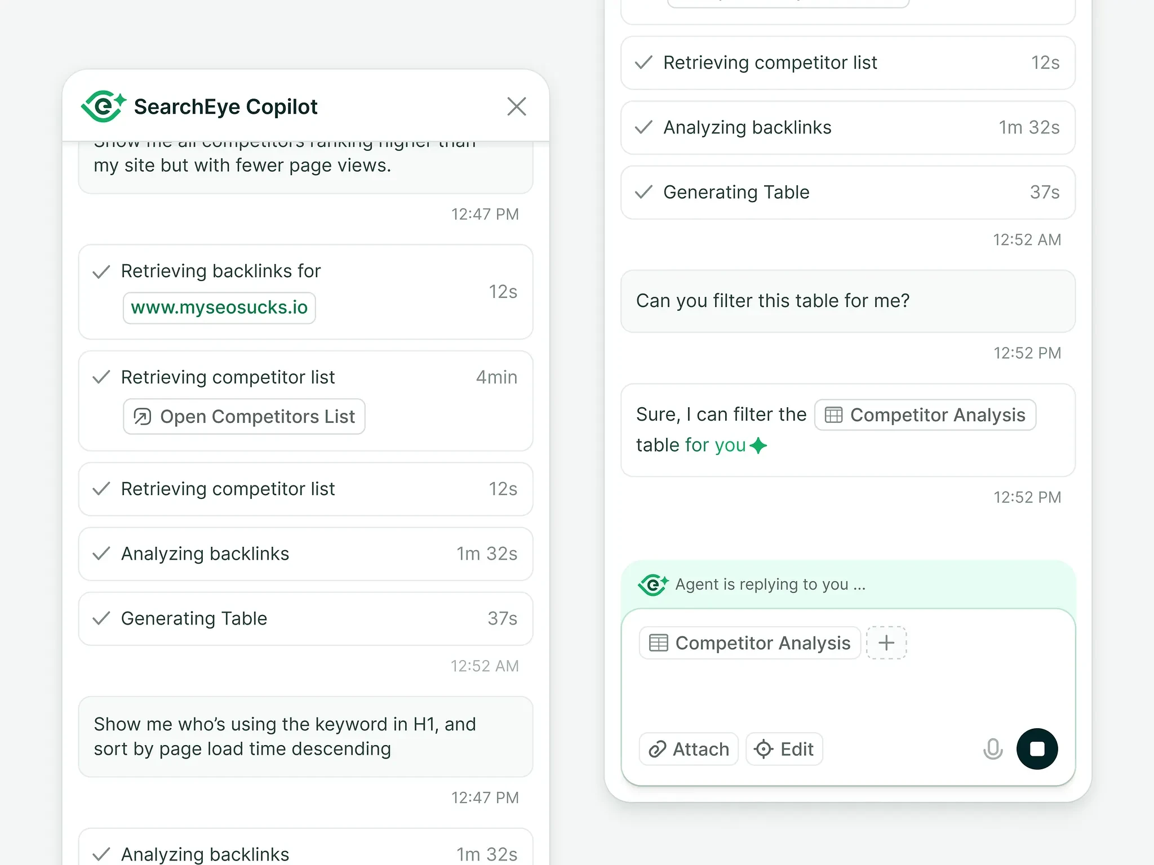The image size is (1154, 865).
Task: Click eye icon in Agent is replying banner
Action: (x=653, y=585)
